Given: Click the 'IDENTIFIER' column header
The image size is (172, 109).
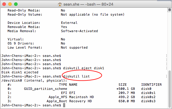Looking at the screenshot, I should pyautogui.click(x=151, y=85).
